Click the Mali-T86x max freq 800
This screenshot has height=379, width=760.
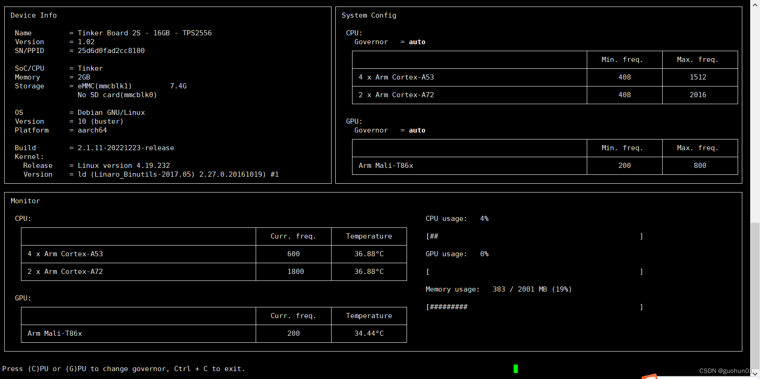700,166
